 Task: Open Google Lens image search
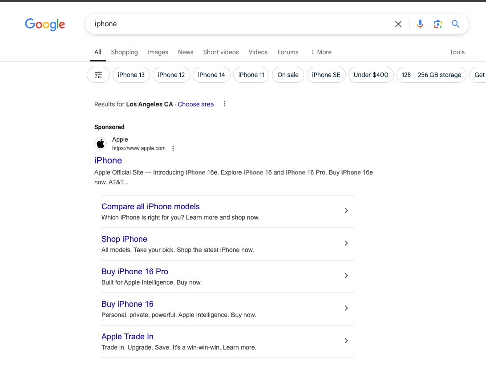pos(437,24)
